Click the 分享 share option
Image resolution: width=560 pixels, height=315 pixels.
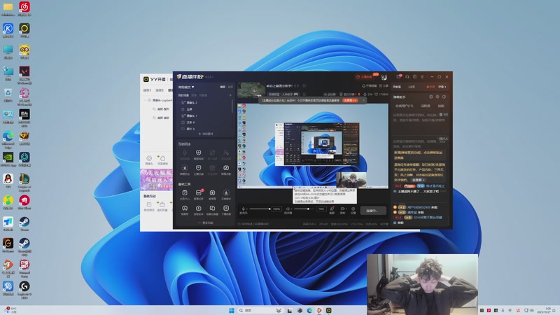point(384,85)
